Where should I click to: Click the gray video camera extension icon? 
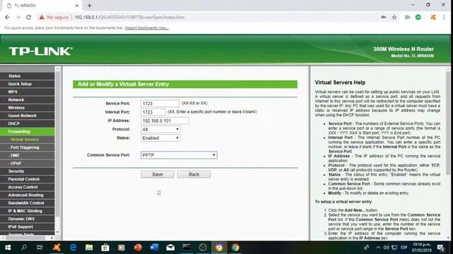[x=408, y=17]
